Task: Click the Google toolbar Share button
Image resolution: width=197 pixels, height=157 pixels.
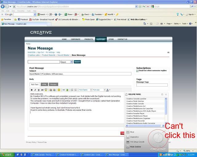Action: 69,14
